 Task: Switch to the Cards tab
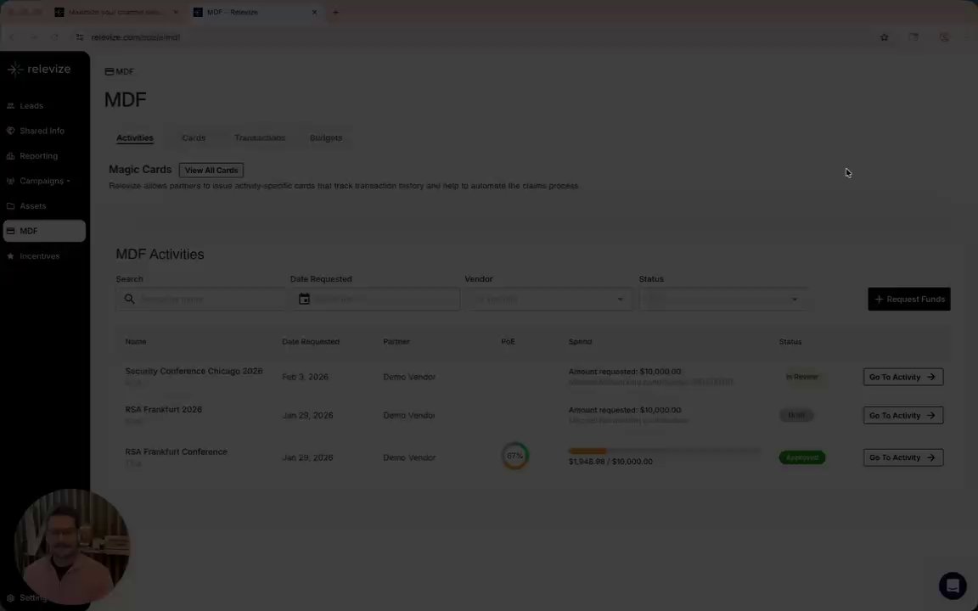[x=194, y=137]
